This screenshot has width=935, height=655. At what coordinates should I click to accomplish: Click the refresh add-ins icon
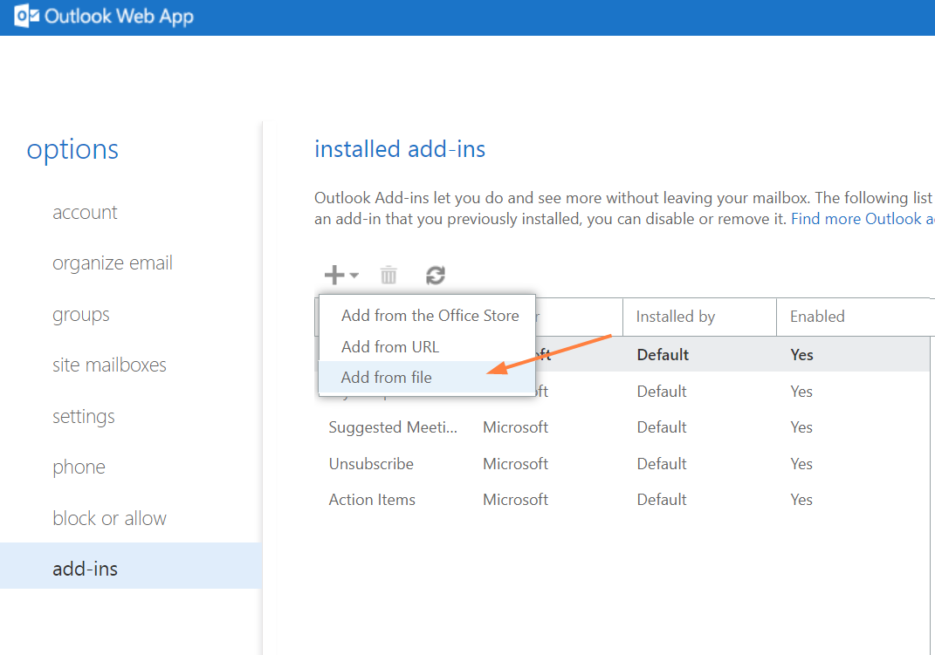pyautogui.click(x=436, y=275)
